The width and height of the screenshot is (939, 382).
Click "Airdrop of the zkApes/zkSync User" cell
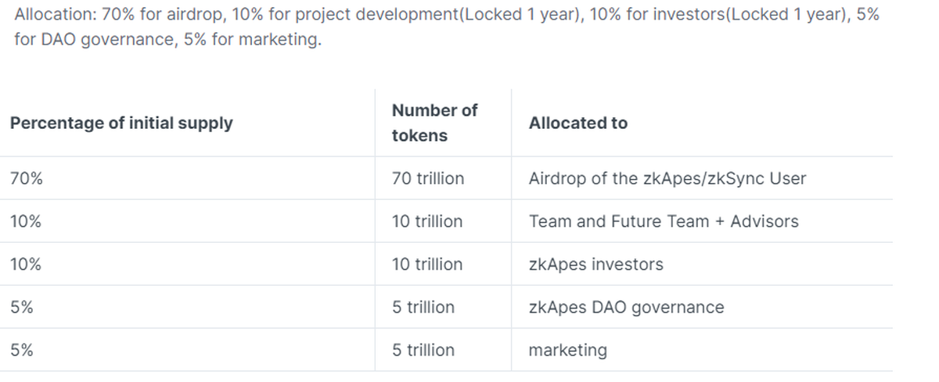[x=667, y=179]
